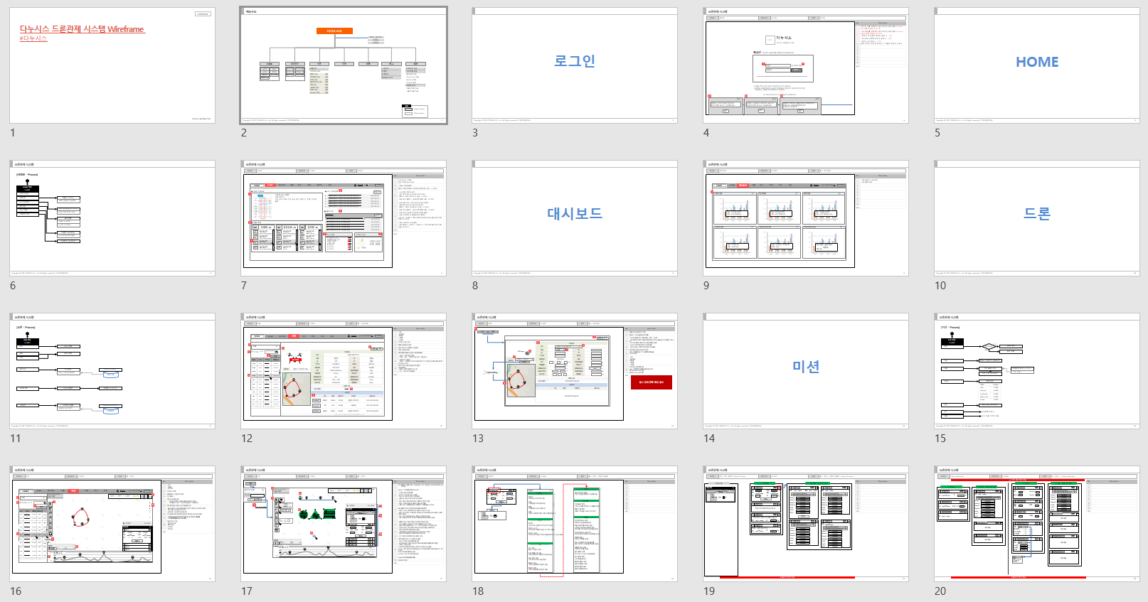Select slide 7 home screen wireframe

(x=344, y=218)
